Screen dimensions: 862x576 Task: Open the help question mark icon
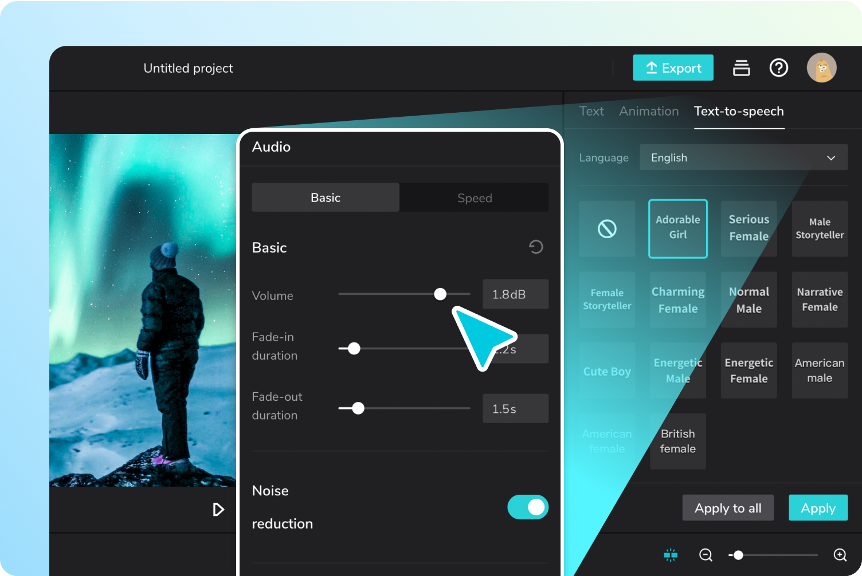[778, 68]
